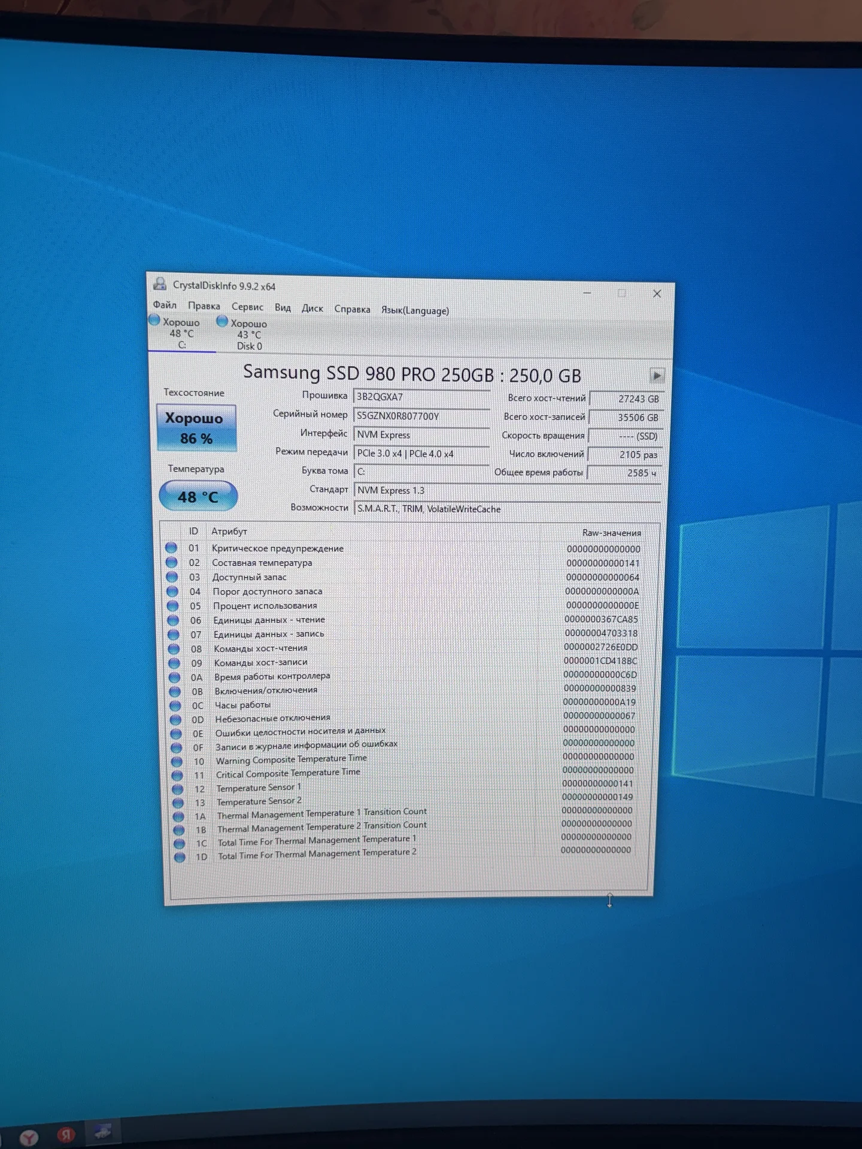
Task: Open the Правка menu
Action: tap(204, 306)
